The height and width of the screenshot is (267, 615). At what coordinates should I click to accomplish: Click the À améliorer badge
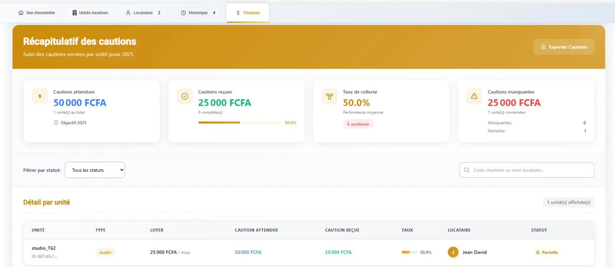point(358,124)
